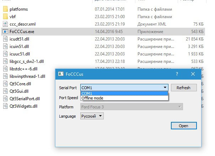Select the libstdc++-6.dll file icon

click(5, 69)
